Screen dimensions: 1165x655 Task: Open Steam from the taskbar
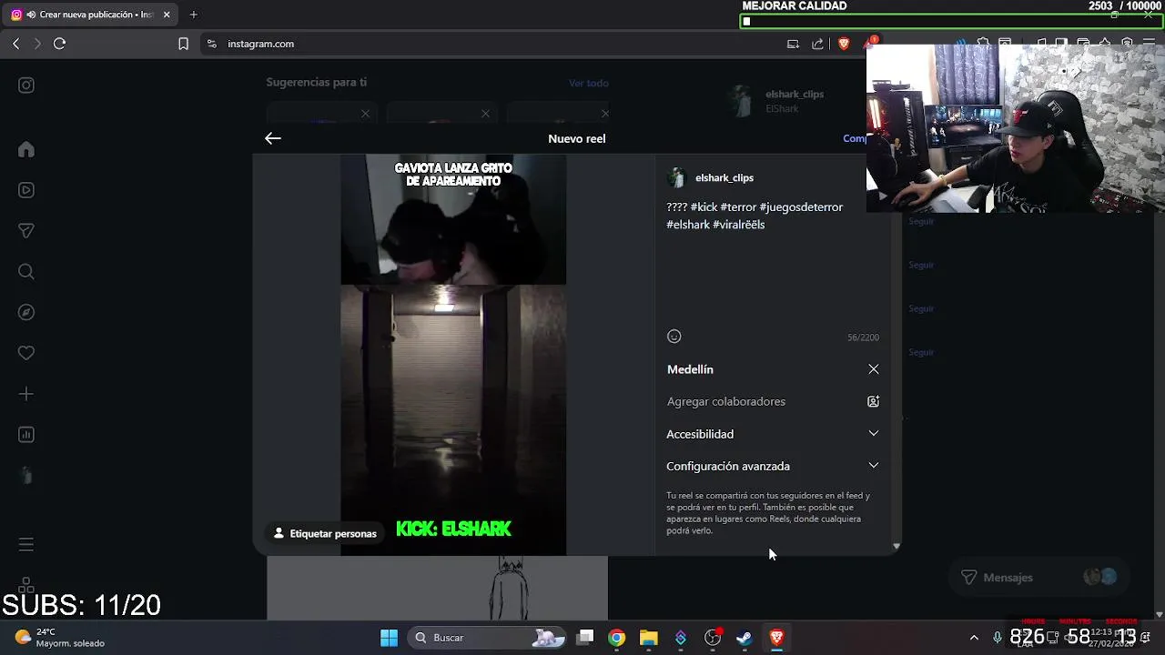[x=745, y=638]
